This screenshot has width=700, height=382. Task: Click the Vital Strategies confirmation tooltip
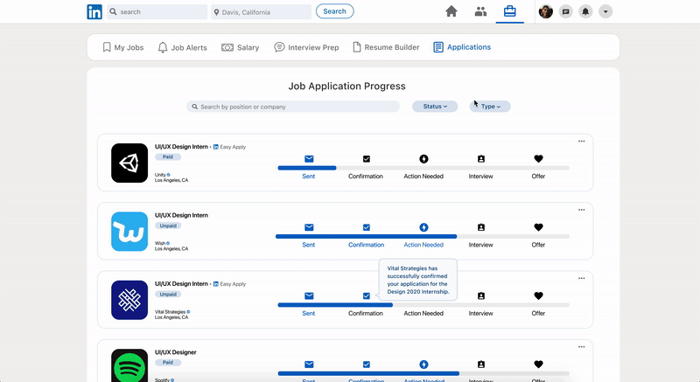click(418, 280)
